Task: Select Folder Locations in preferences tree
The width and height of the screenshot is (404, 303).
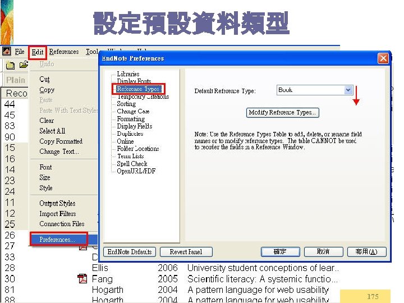Action: coord(138,149)
